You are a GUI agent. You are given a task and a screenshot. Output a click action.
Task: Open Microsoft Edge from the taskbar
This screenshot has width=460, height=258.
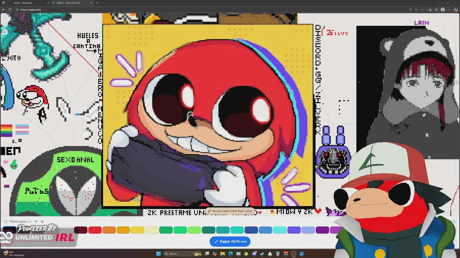pos(230,254)
